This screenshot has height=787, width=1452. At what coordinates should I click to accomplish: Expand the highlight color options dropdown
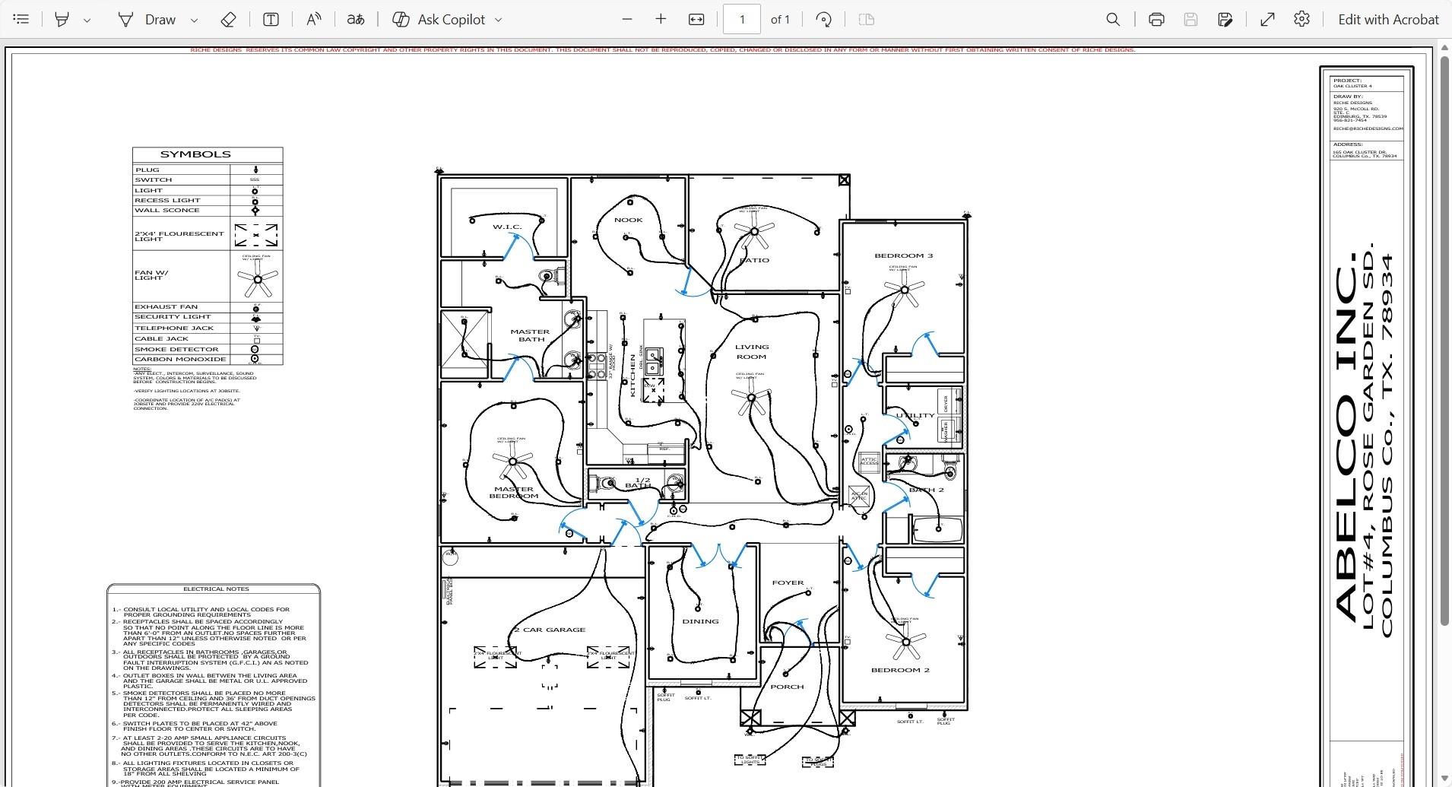(x=87, y=21)
